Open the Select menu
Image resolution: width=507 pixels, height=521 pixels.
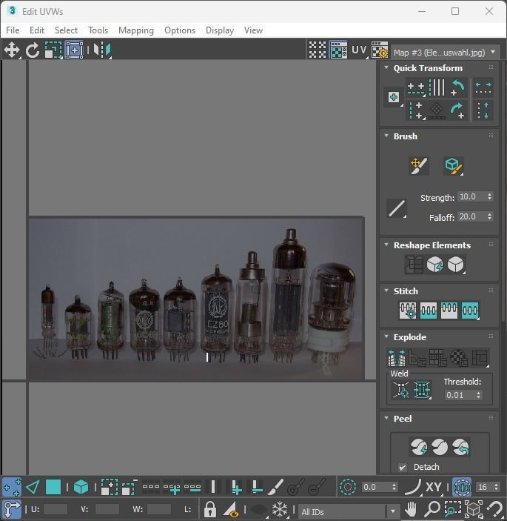66,30
